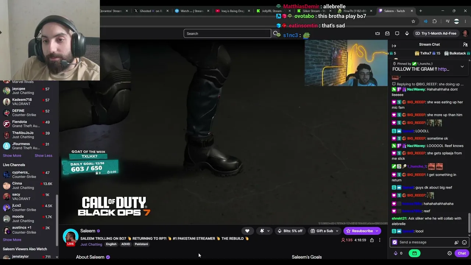
Task: Open Prime loot crown icon
Action: pos(378,33)
